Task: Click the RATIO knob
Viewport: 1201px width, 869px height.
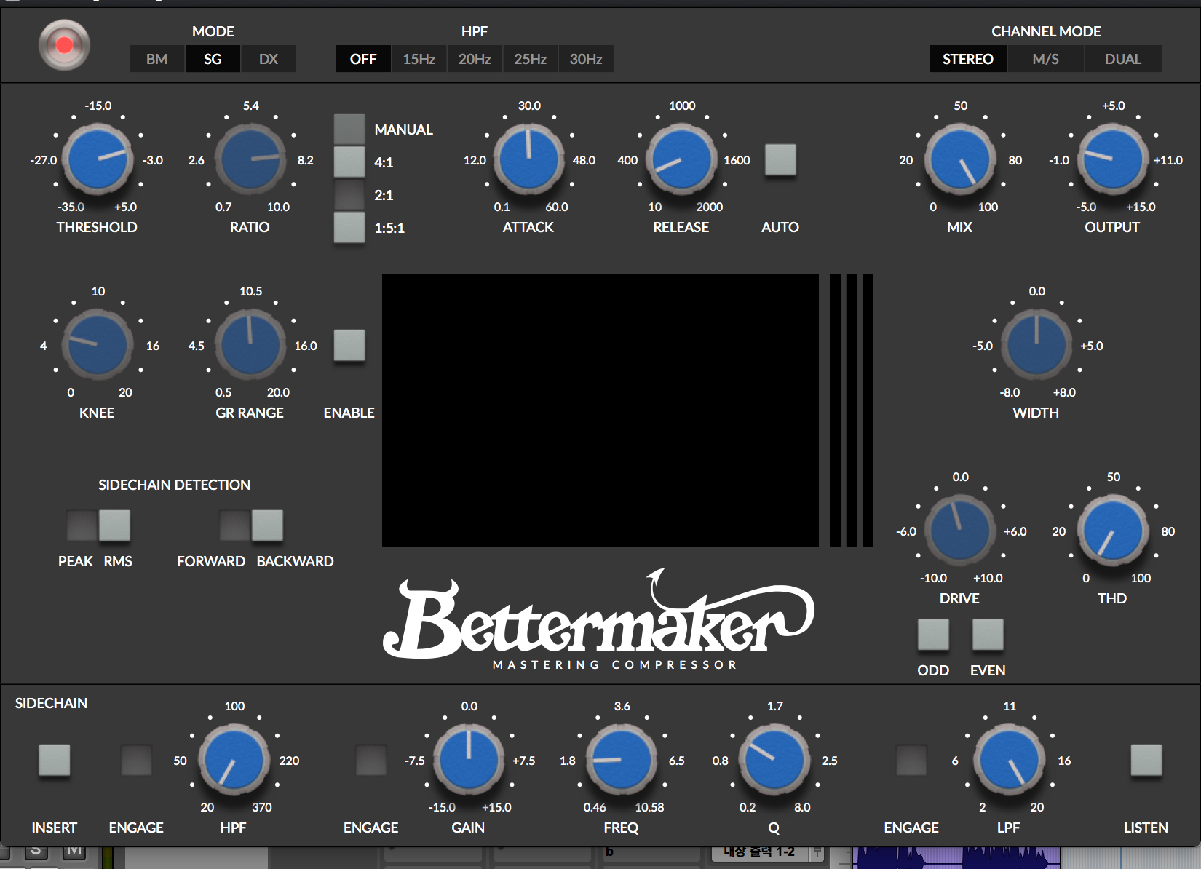Action: (x=250, y=159)
